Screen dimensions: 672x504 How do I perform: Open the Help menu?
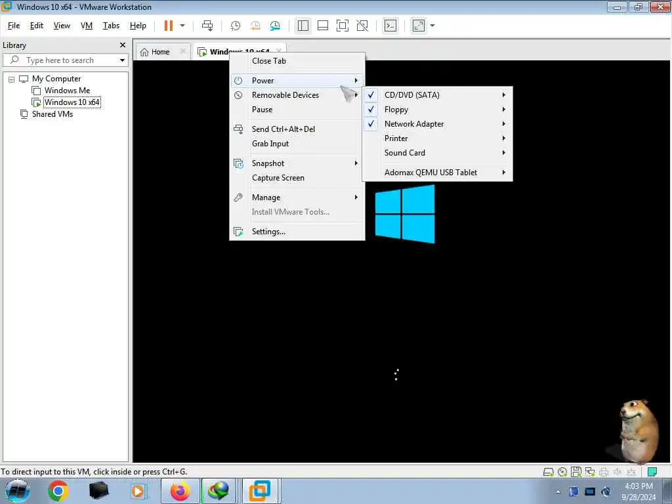click(138, 26)
